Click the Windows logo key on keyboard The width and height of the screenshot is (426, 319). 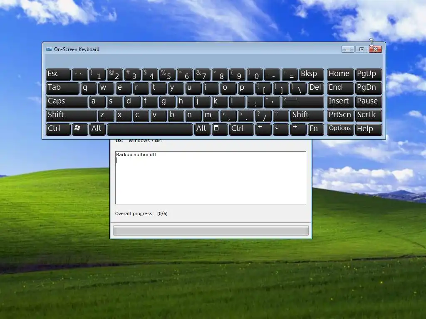click(80, 129)
